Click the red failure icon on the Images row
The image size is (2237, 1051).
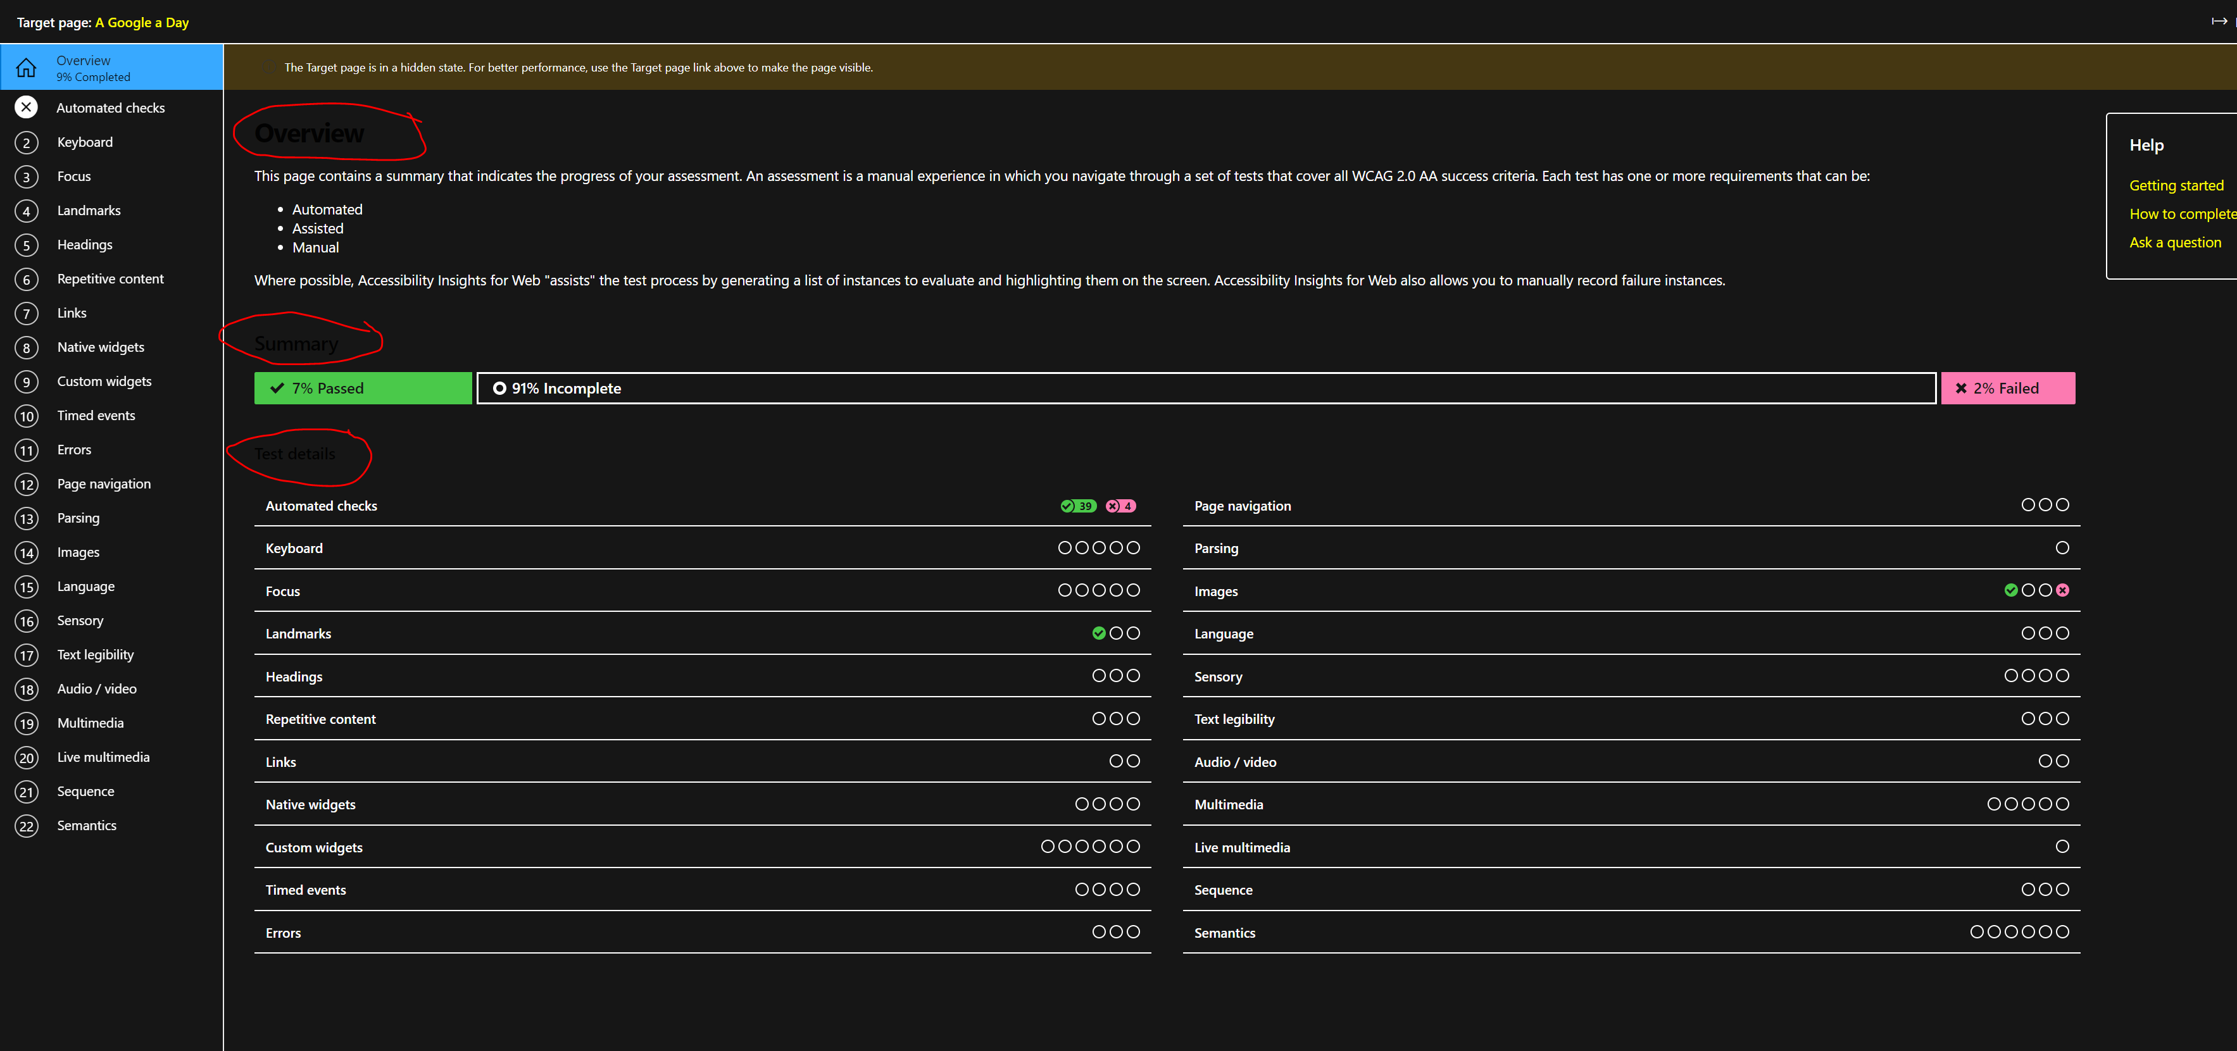tap(2062, 590)
